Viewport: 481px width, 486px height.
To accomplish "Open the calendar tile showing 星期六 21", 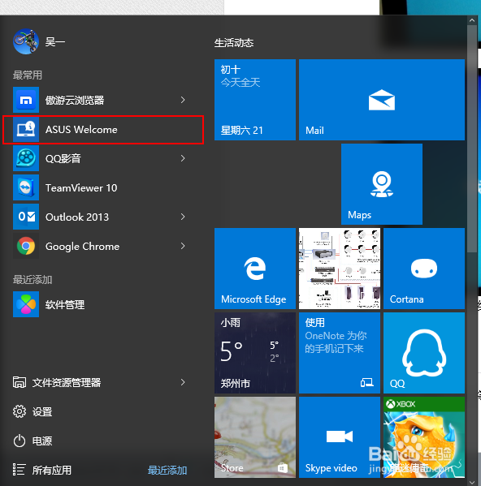I will coord(255,100).
